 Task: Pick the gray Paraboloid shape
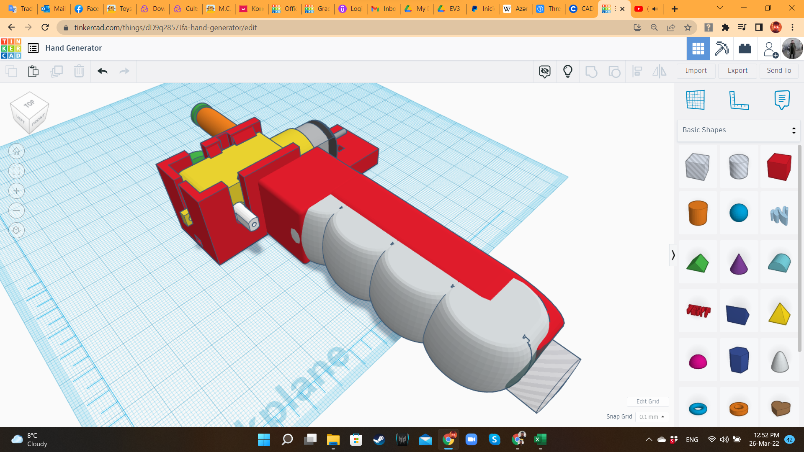point(779,361)
